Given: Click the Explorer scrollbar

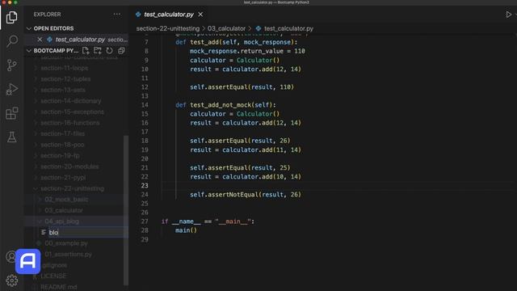Looking at the screenshot, I should [x=126, y=210].
